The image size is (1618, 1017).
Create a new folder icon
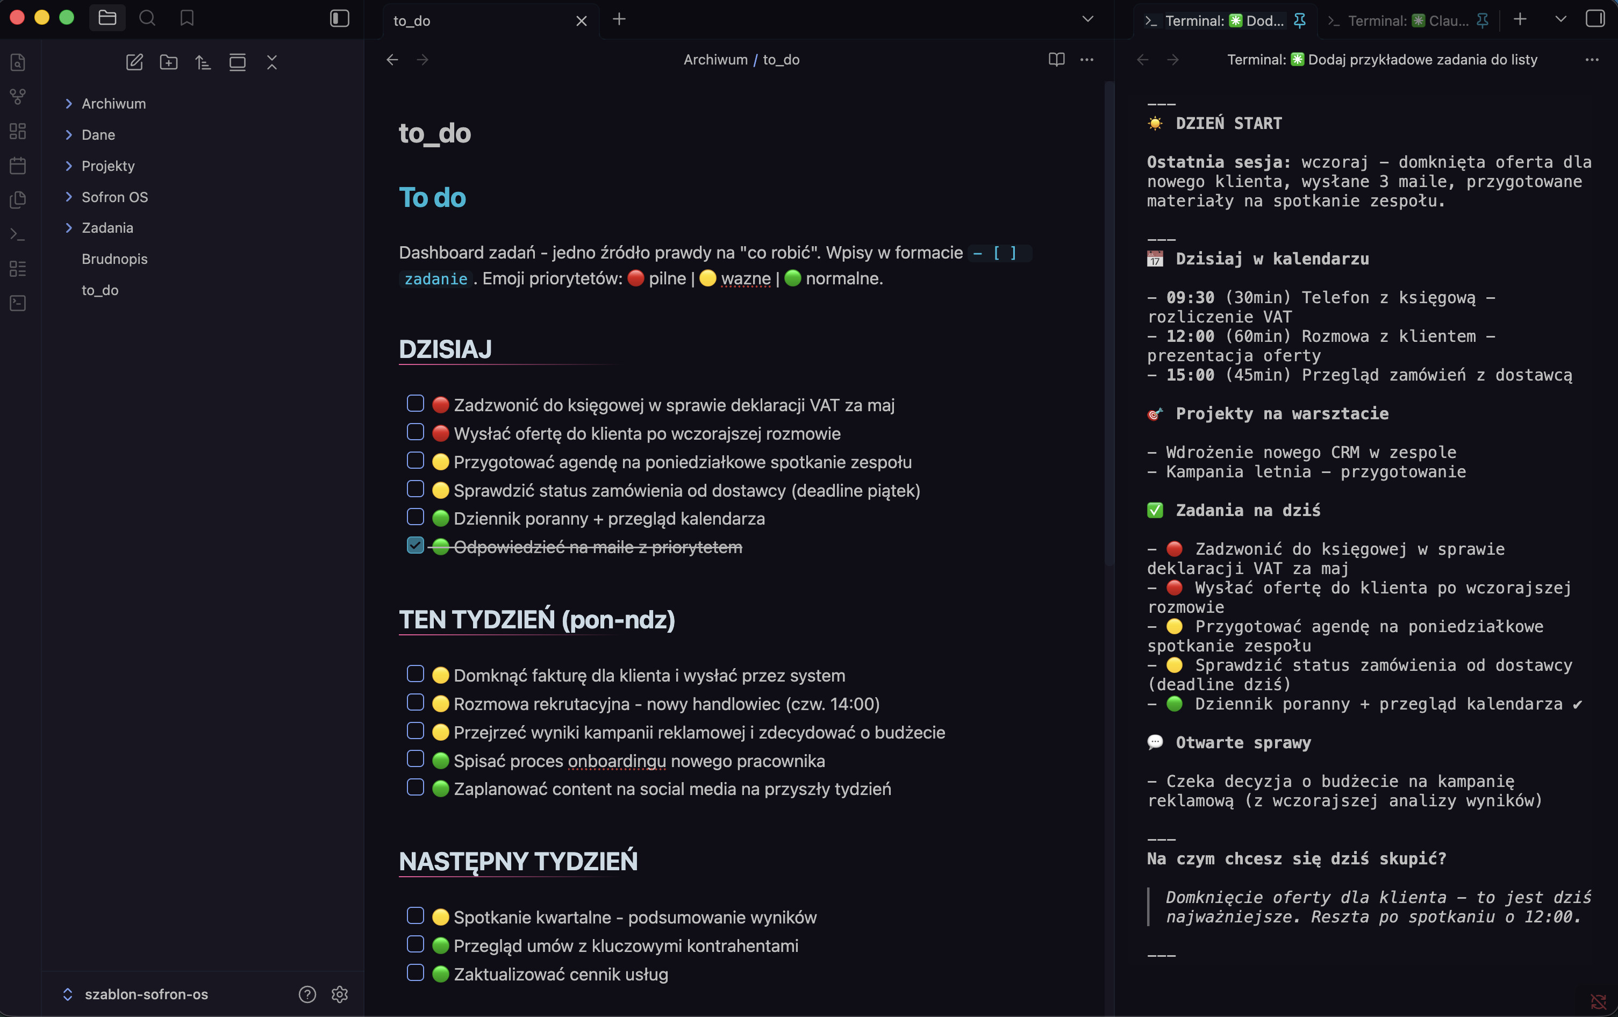coord(169,62)
